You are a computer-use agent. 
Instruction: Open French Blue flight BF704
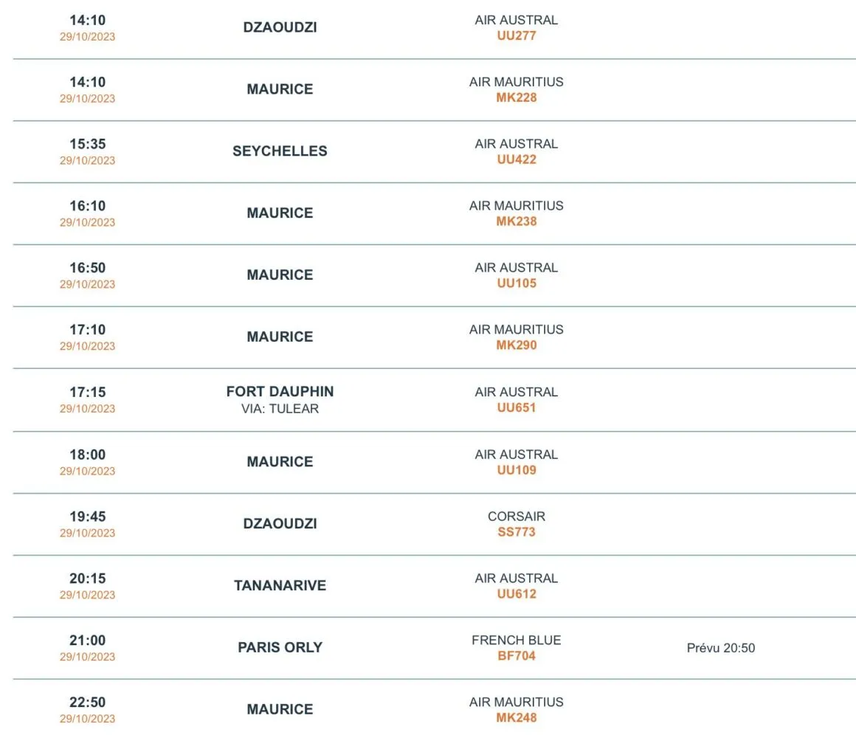pyautogui.click(x=516, y=656)
